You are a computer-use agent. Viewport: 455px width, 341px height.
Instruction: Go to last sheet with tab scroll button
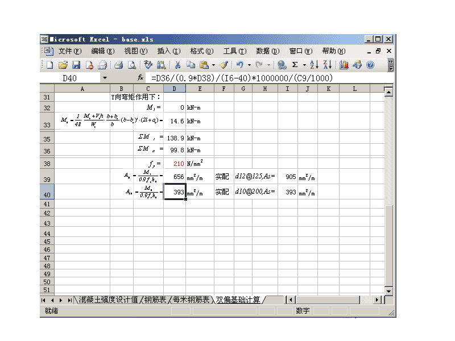click(x=69, y=300)
